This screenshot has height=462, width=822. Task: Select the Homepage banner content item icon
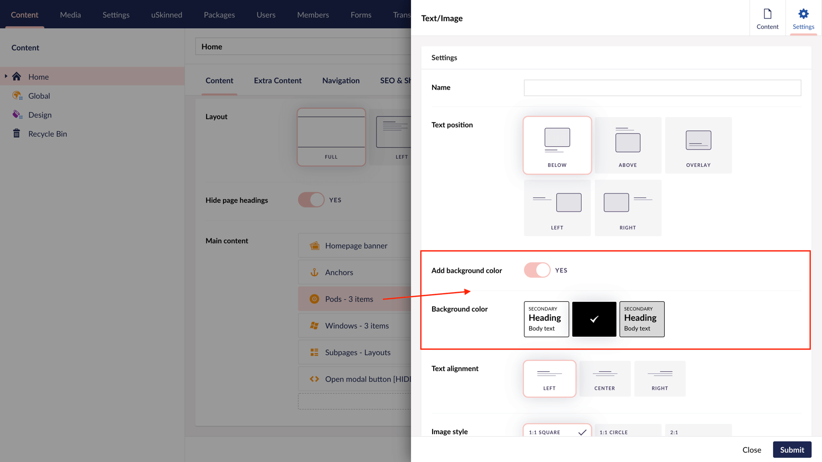coord(314,245)
